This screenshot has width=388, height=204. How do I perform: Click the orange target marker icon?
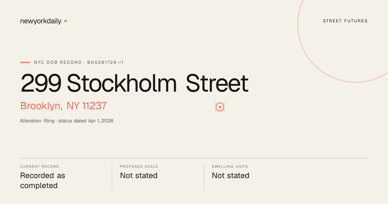pos(220,107)
